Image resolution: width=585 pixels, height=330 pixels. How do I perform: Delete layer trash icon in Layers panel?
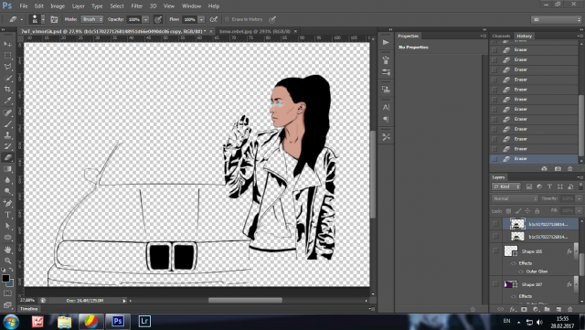click(x=570, y=309)
